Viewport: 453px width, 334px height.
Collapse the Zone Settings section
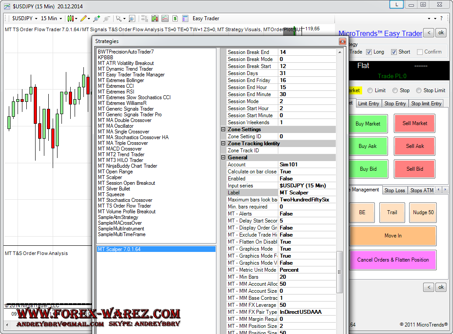(x=223, y=129)
